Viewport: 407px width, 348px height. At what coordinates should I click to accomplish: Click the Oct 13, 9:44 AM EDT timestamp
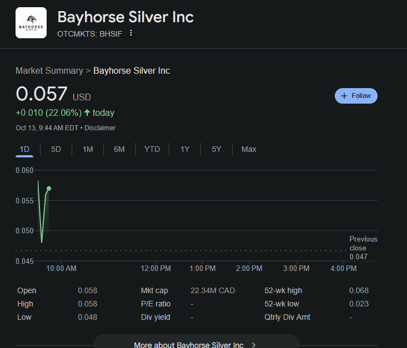[x=47, y=128]
